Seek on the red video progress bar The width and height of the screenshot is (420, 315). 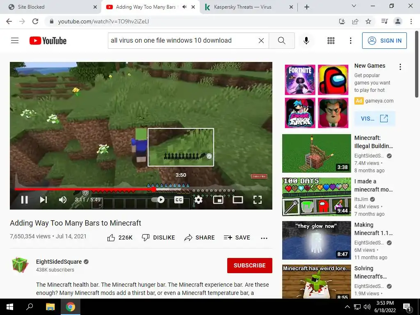pyautogui.click(x=141, y=189)
